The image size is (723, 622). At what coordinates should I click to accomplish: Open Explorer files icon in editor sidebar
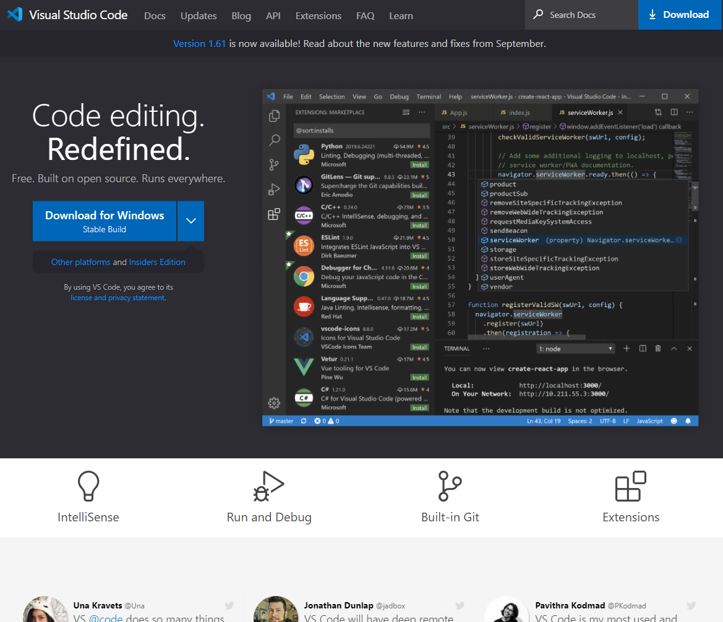pos(275,116)
